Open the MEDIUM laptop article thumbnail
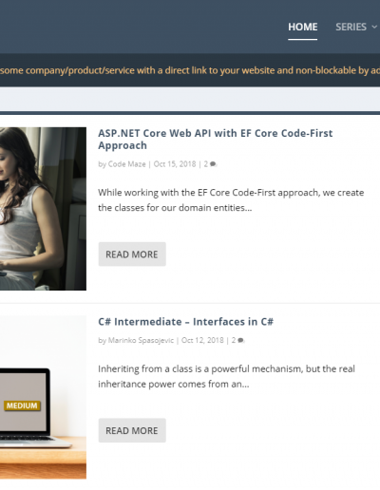This screenshot has height=490, width=380. tap(43, 397)
